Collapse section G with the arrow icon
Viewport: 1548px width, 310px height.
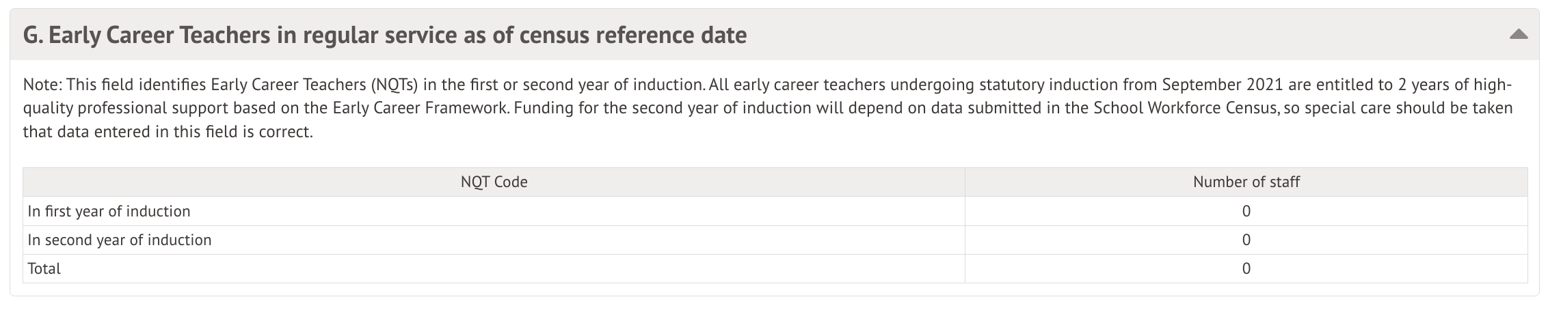pos(1518,34)
